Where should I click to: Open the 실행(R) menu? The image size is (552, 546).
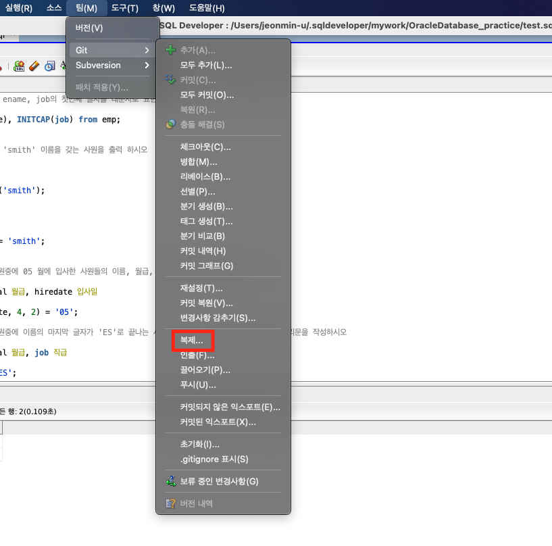(x=19, y=7)
